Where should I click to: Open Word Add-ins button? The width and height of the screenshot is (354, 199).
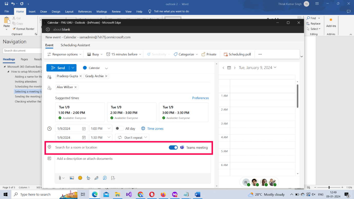331,23
